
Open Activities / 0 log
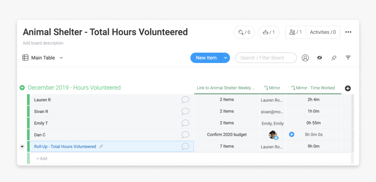[x=323, y=32]
